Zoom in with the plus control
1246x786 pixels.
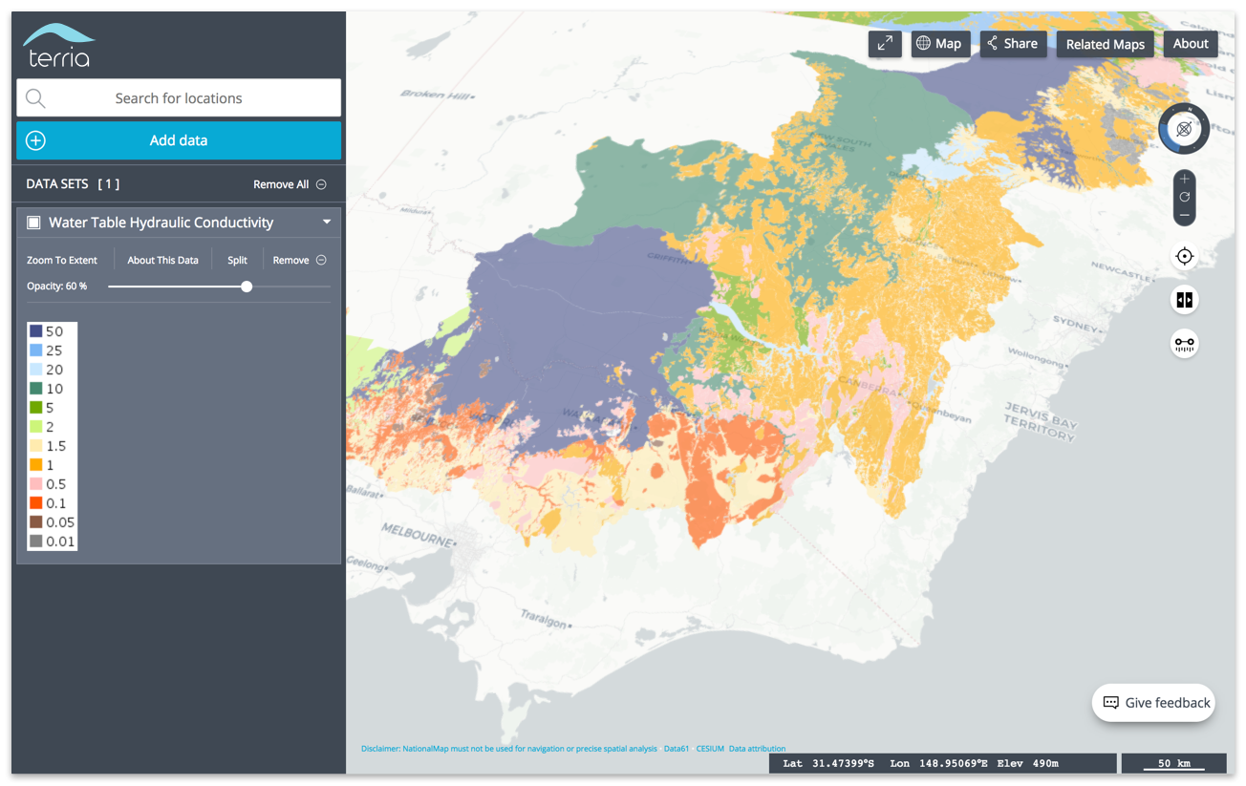click(x=1184, y=179)
